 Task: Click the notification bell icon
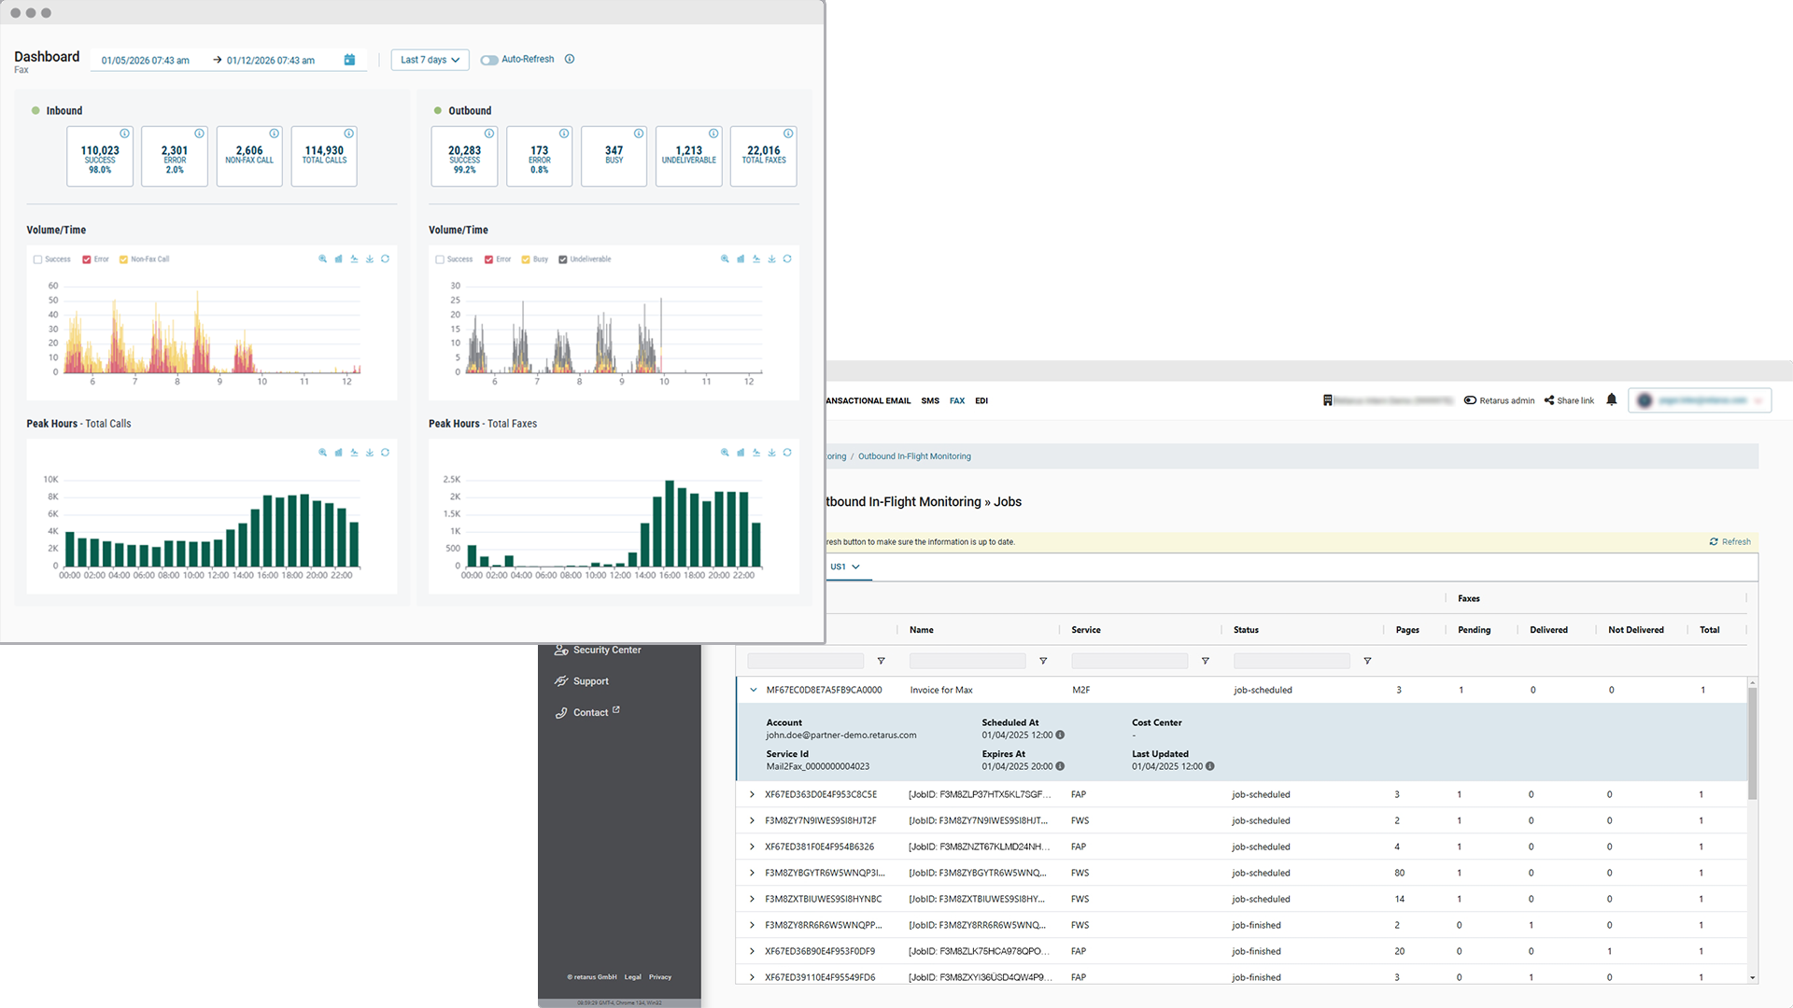click(1611, 400)
